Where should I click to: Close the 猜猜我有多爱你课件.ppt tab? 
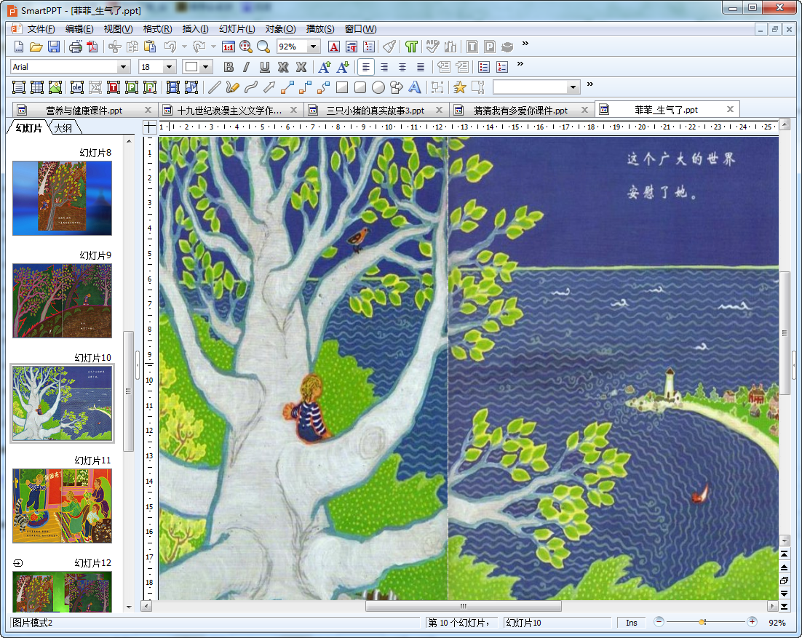(584, 110)
